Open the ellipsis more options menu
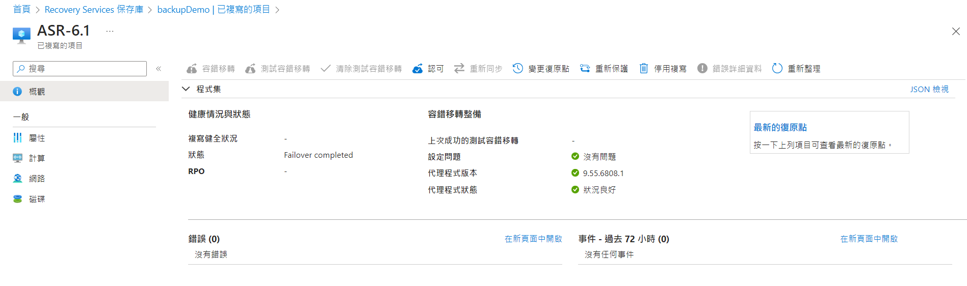This screenshot has width=967, height=286. (110, 31)
